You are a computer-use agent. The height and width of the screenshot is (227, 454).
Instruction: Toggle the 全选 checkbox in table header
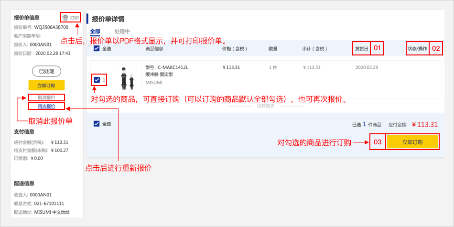click(97, 48)
